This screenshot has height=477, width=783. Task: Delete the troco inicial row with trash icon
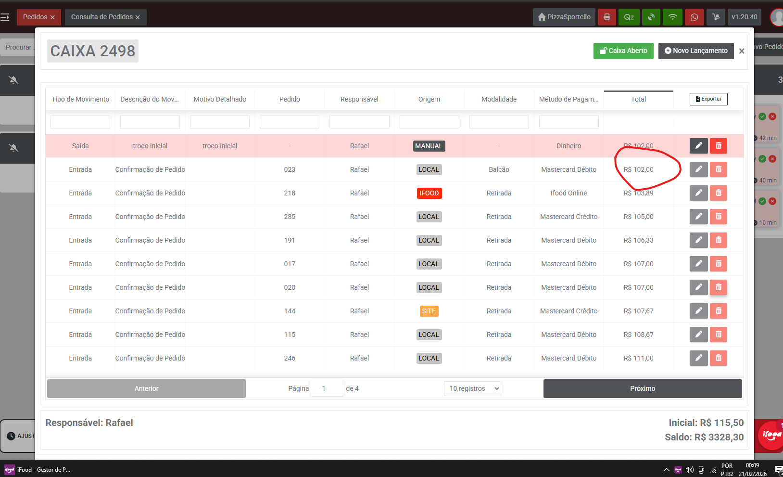click(x=718, y=146)
